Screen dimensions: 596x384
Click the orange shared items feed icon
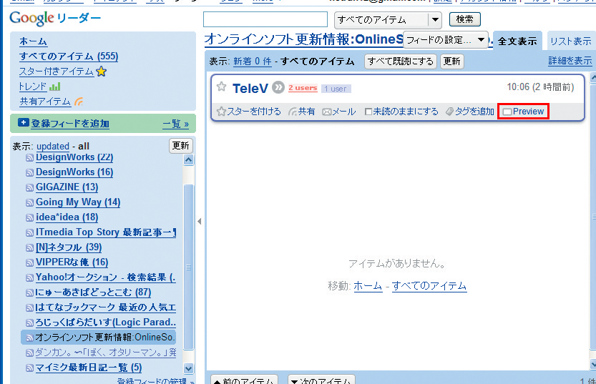[x=79, y=102]
